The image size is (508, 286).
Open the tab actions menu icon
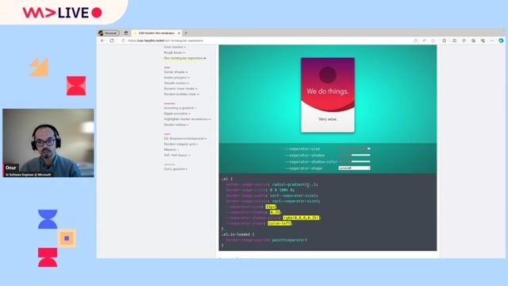point(126,33)
